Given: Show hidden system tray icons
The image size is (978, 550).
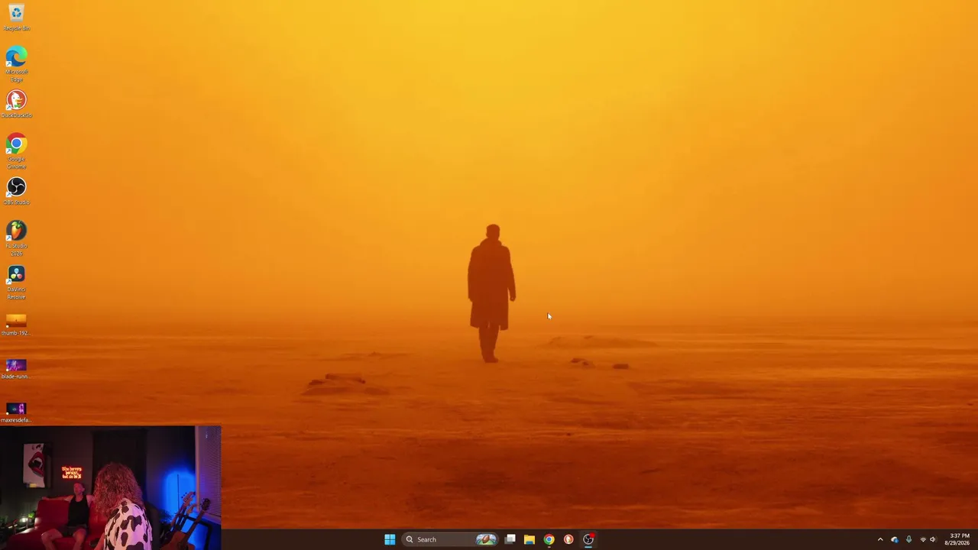Looking at the screenshot, I should pos(880,539).
